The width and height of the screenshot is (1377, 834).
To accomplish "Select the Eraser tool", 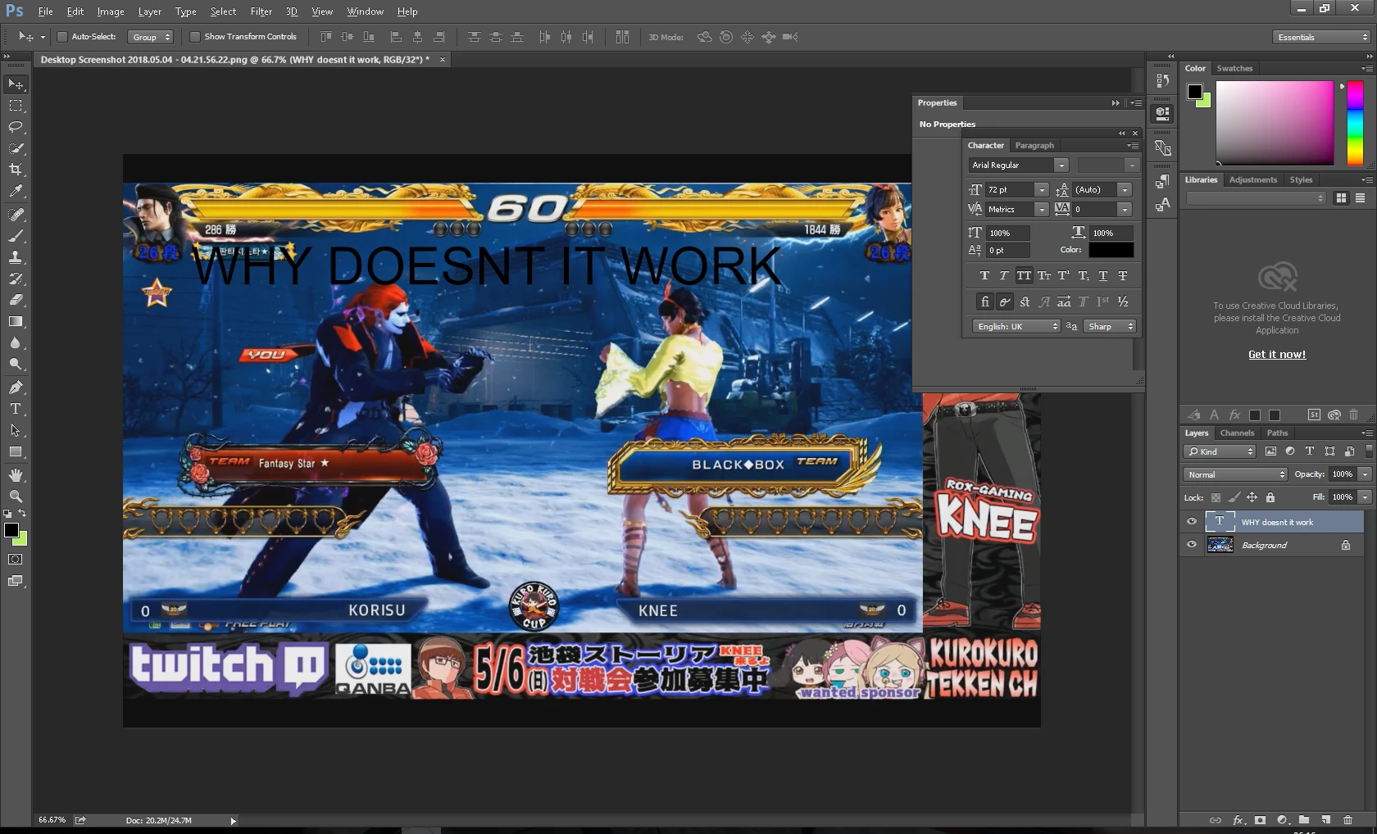I will (x=16, y=300).
